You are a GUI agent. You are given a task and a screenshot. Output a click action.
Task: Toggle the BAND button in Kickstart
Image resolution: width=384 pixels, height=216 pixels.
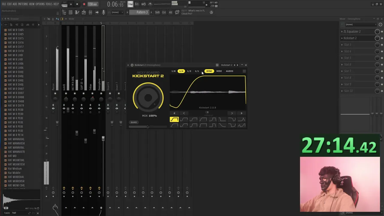(x=134, y=122)
